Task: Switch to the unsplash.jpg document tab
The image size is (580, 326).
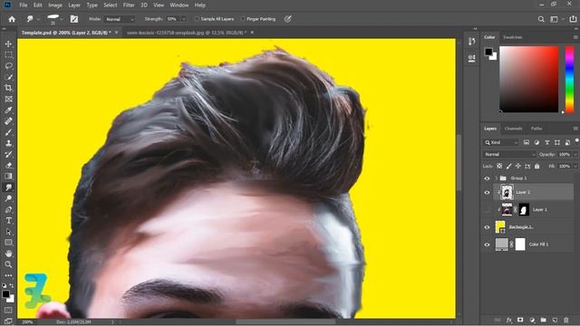Action: pyautogui.click(x=186, y=33)
